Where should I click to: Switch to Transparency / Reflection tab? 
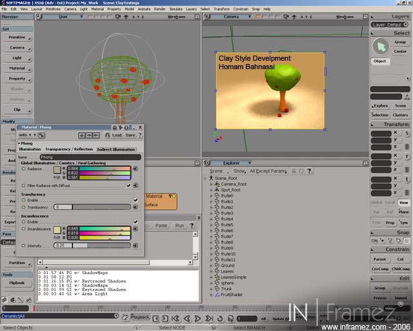pyautogui.click(x=68, y=149)
